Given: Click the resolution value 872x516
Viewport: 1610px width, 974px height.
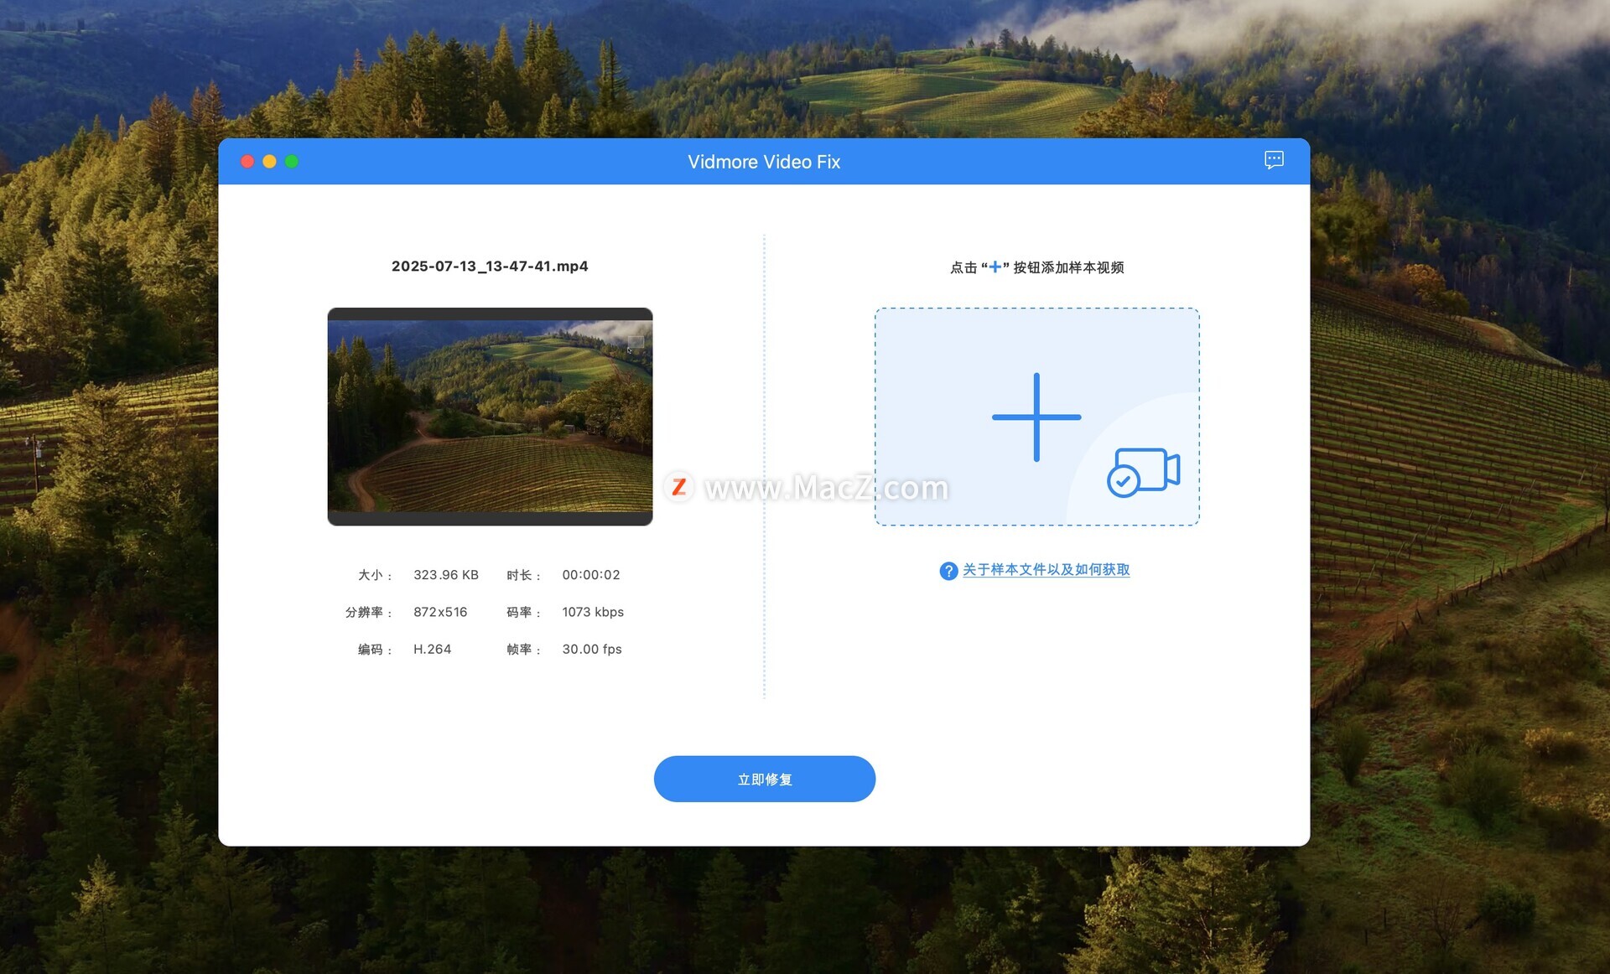Looking at the screenshot, I should (x=440, y=612).
